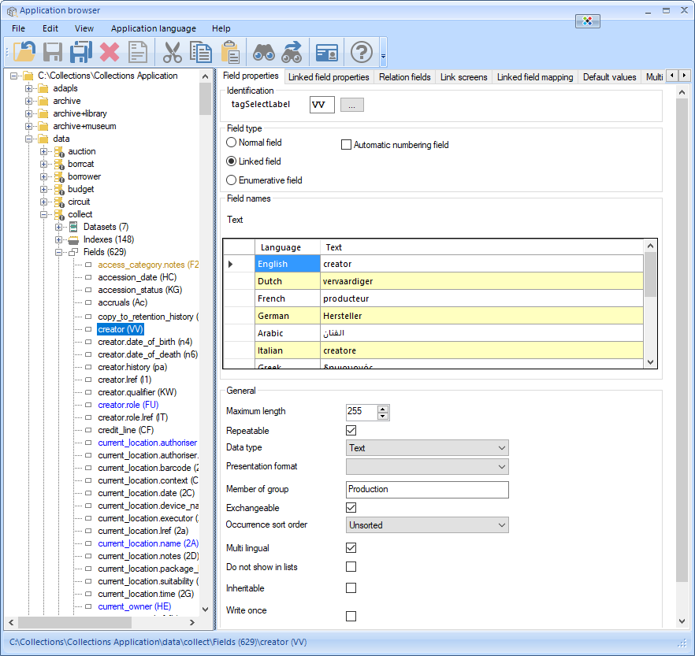The height and width of the screenshot is (656, 695).
Task: Paste using the clipboard toolbar icon
Action: click(229, 51)
